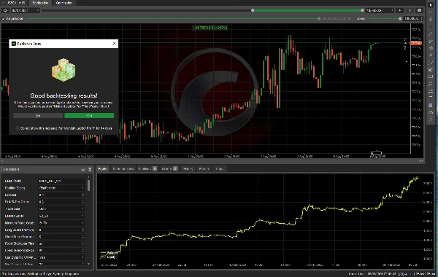The width and height of the screenshot is (438, 277).
Task: Click the Equity legend entry on equity chart
Action: pyautogui.click(x=108, y=257)
